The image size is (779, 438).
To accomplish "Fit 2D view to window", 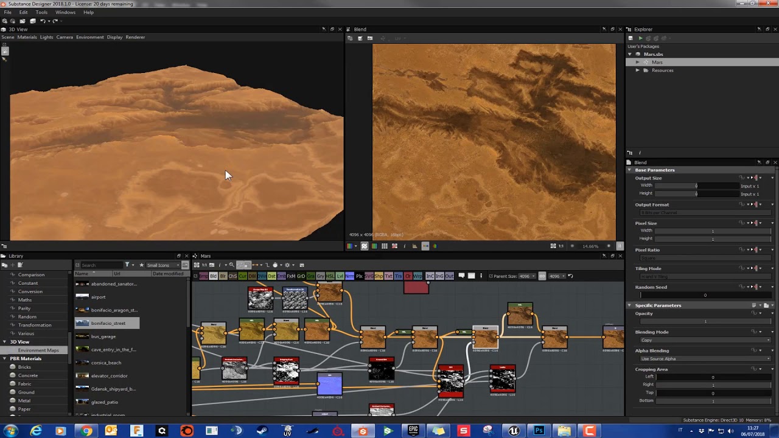I will (x=553, y=246).
